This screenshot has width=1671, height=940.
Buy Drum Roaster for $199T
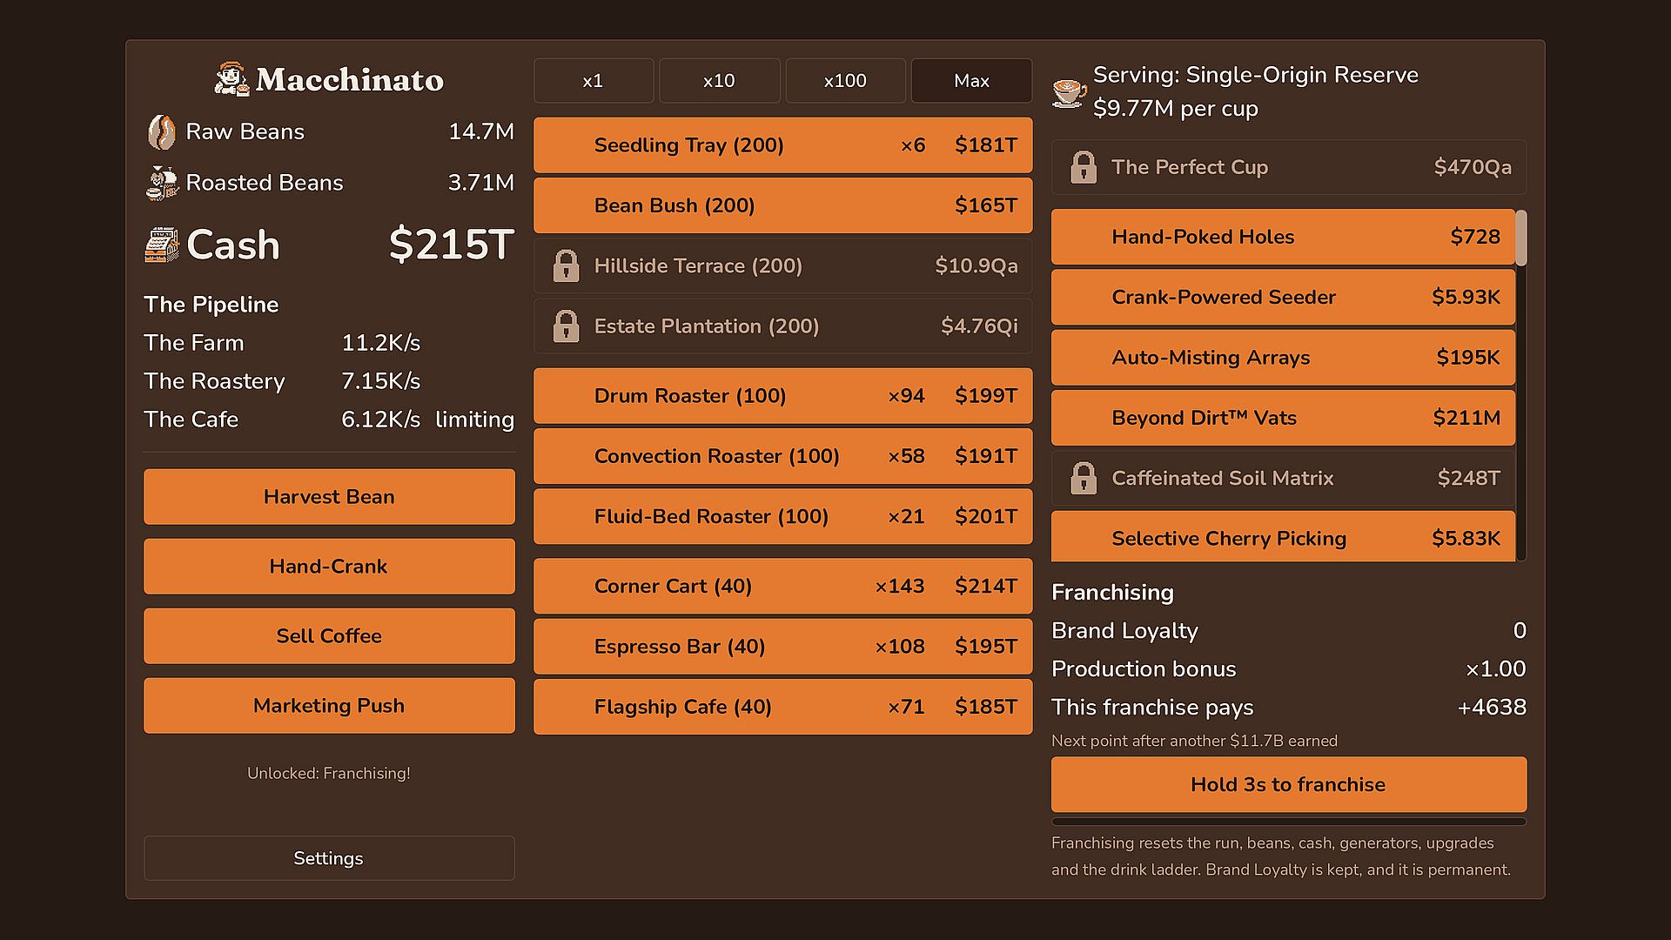point(782,396)
